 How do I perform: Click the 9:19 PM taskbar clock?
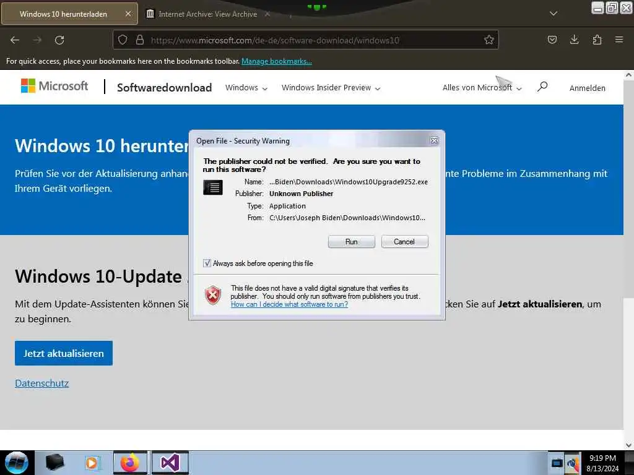pyautogui.click(x=602, y=458)
